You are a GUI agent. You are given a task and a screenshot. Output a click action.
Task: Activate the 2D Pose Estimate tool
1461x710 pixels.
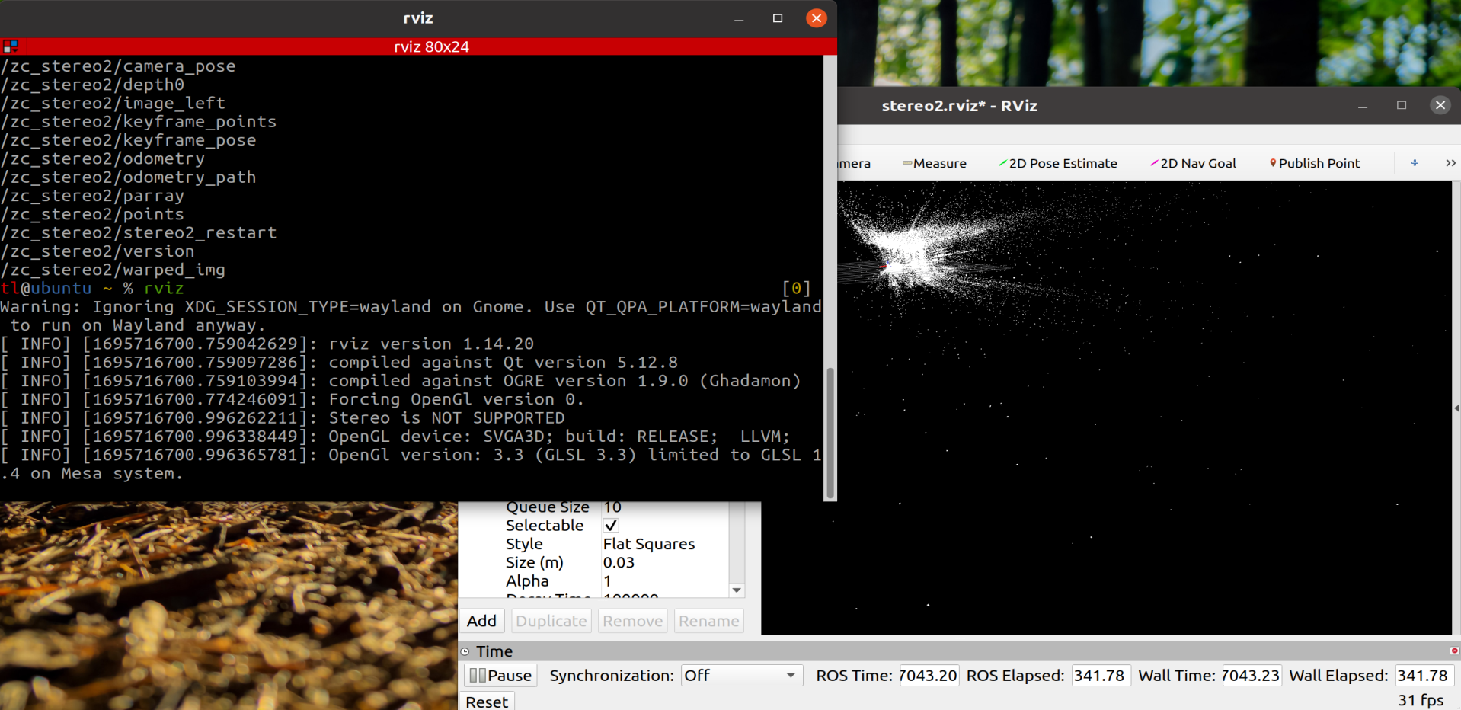(x=1057, y=163)
